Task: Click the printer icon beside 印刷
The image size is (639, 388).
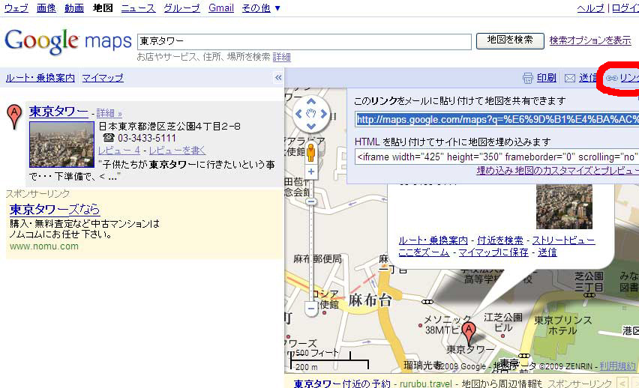Action: click(528, 78)
